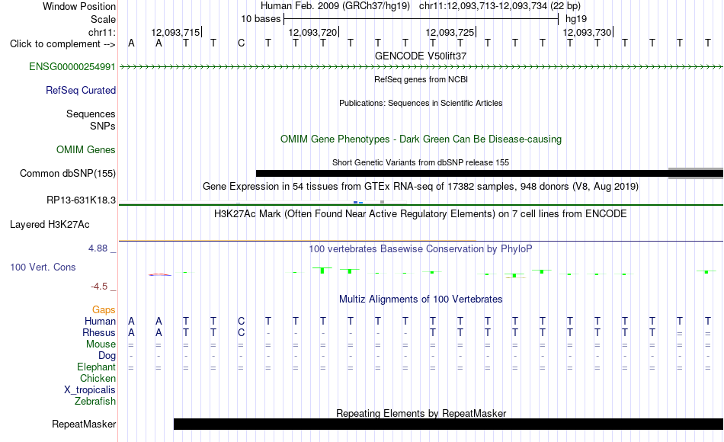
Task: Click the Scale track label
Action: (103, 19)
